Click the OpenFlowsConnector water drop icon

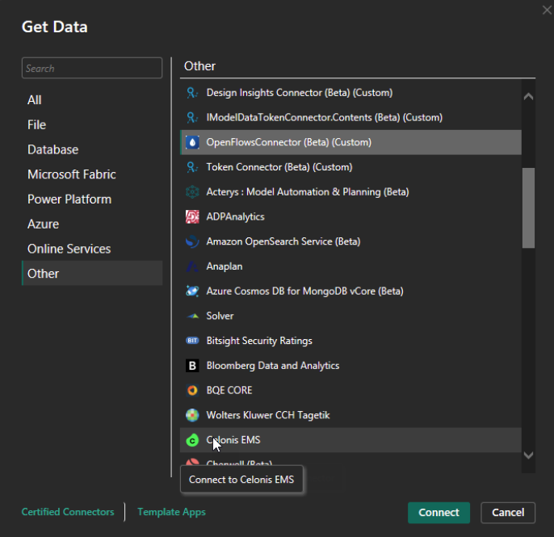click(192, 143)
